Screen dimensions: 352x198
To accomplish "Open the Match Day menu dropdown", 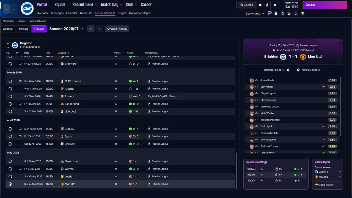I will [112, 5].
